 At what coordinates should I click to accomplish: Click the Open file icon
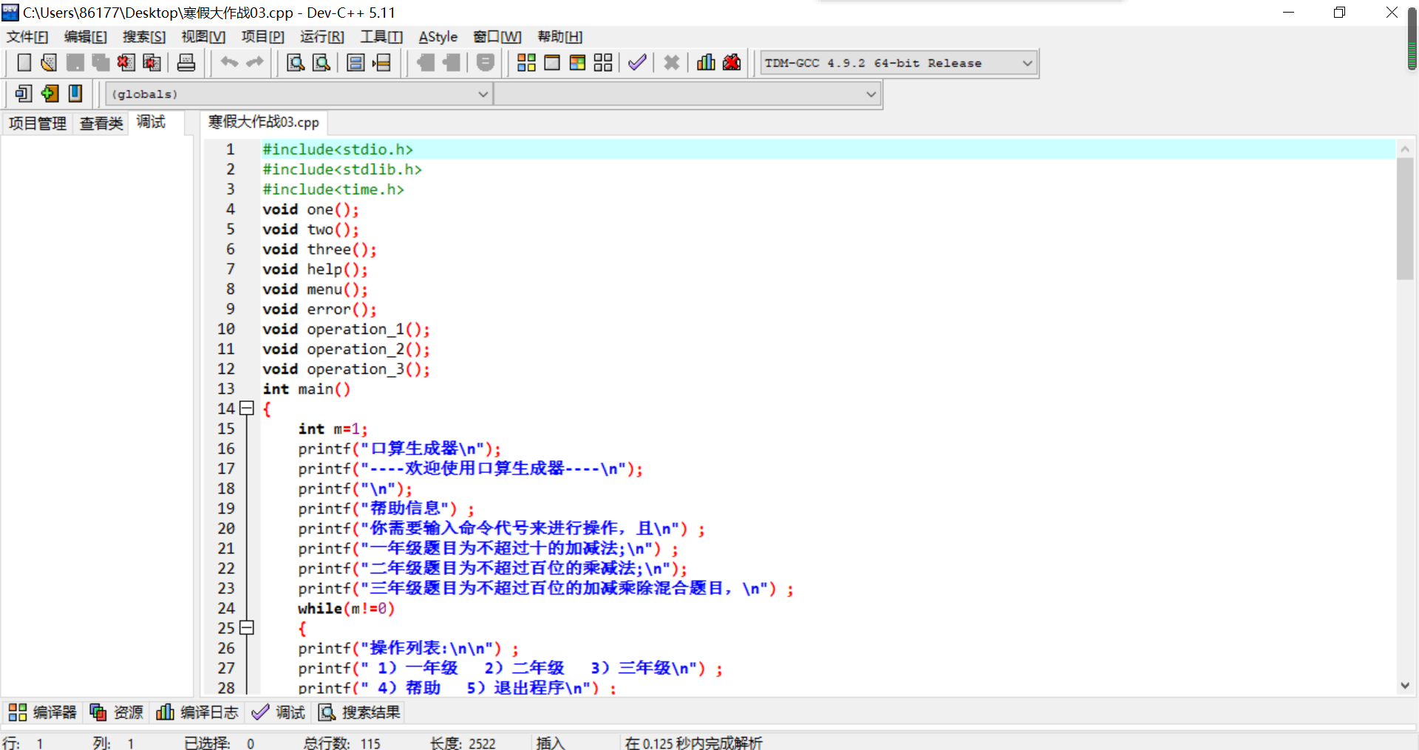click(x=49, y=63)
